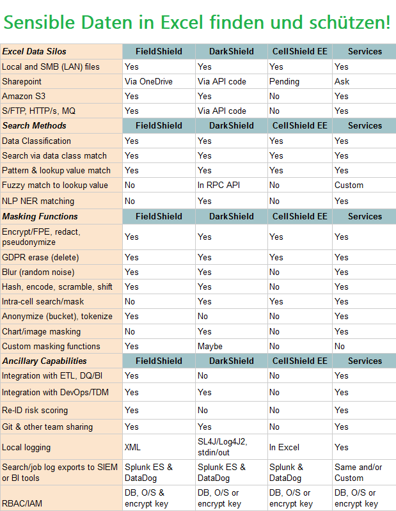Select the 'Excel Data Silos' section header
The height and width of the screenshot is (511, 396).
pyautogui.click(x=35, y=51)
